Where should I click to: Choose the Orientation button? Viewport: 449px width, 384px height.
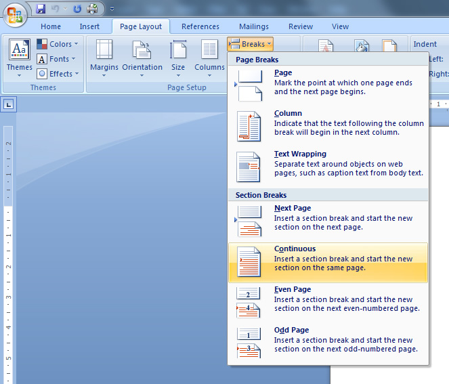point(142,56)
